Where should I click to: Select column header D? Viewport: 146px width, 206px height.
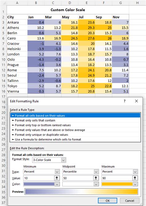click(70, 3)
